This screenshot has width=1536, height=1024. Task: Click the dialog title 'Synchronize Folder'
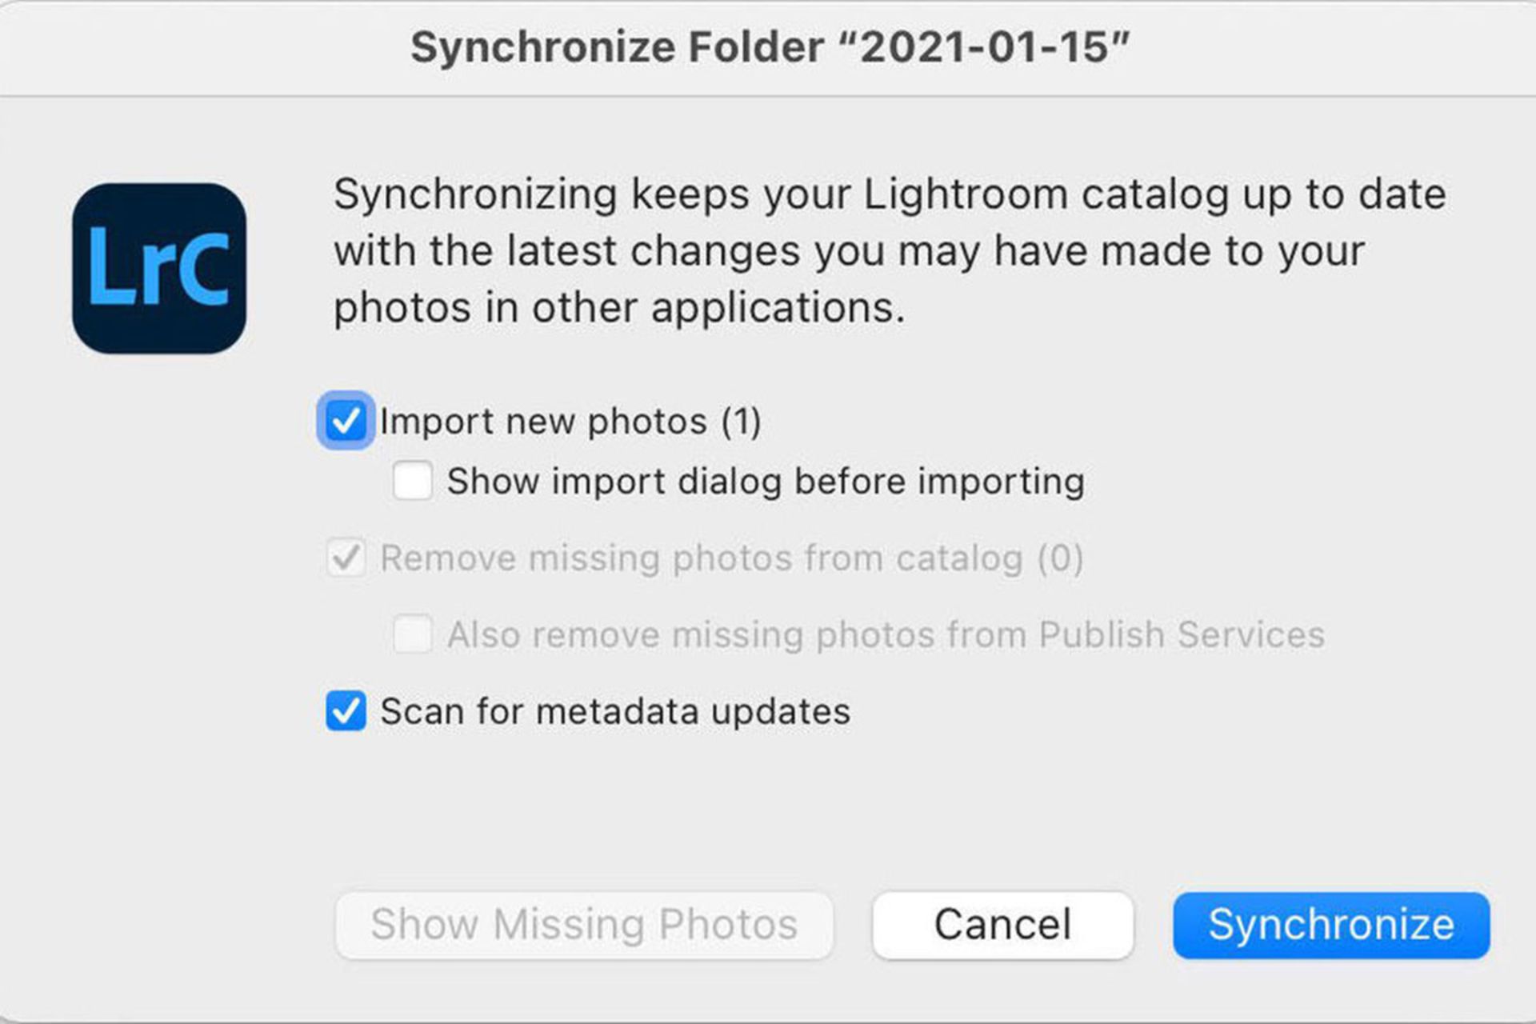(617, 47)
